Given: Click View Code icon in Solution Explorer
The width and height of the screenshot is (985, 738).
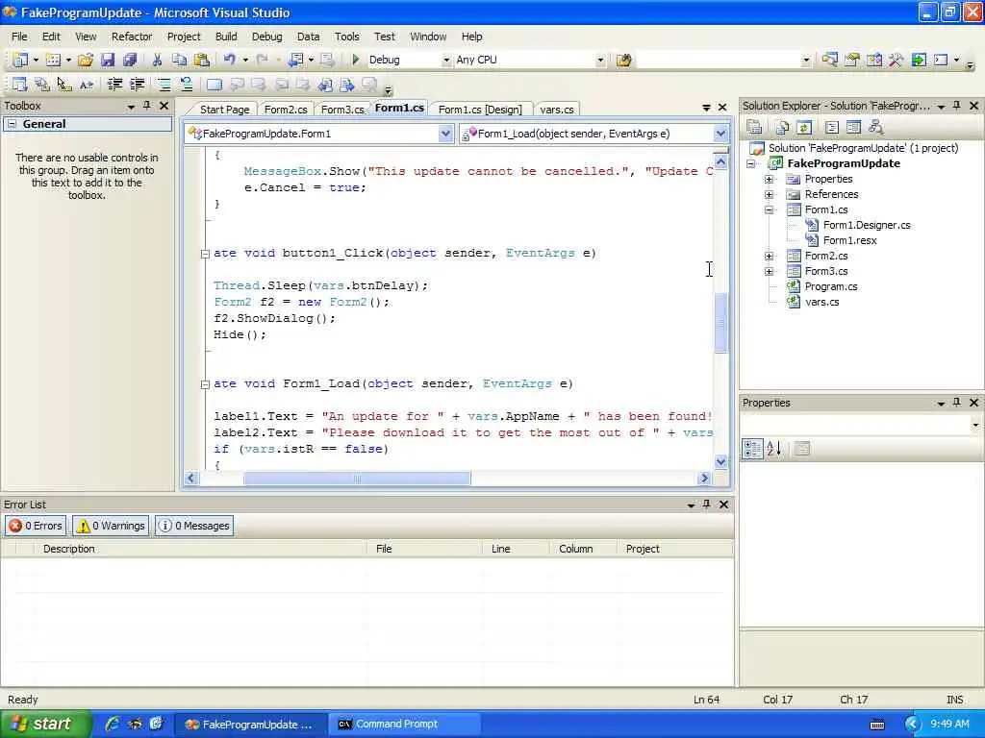Looking at the screenshot, I should 832,128.
